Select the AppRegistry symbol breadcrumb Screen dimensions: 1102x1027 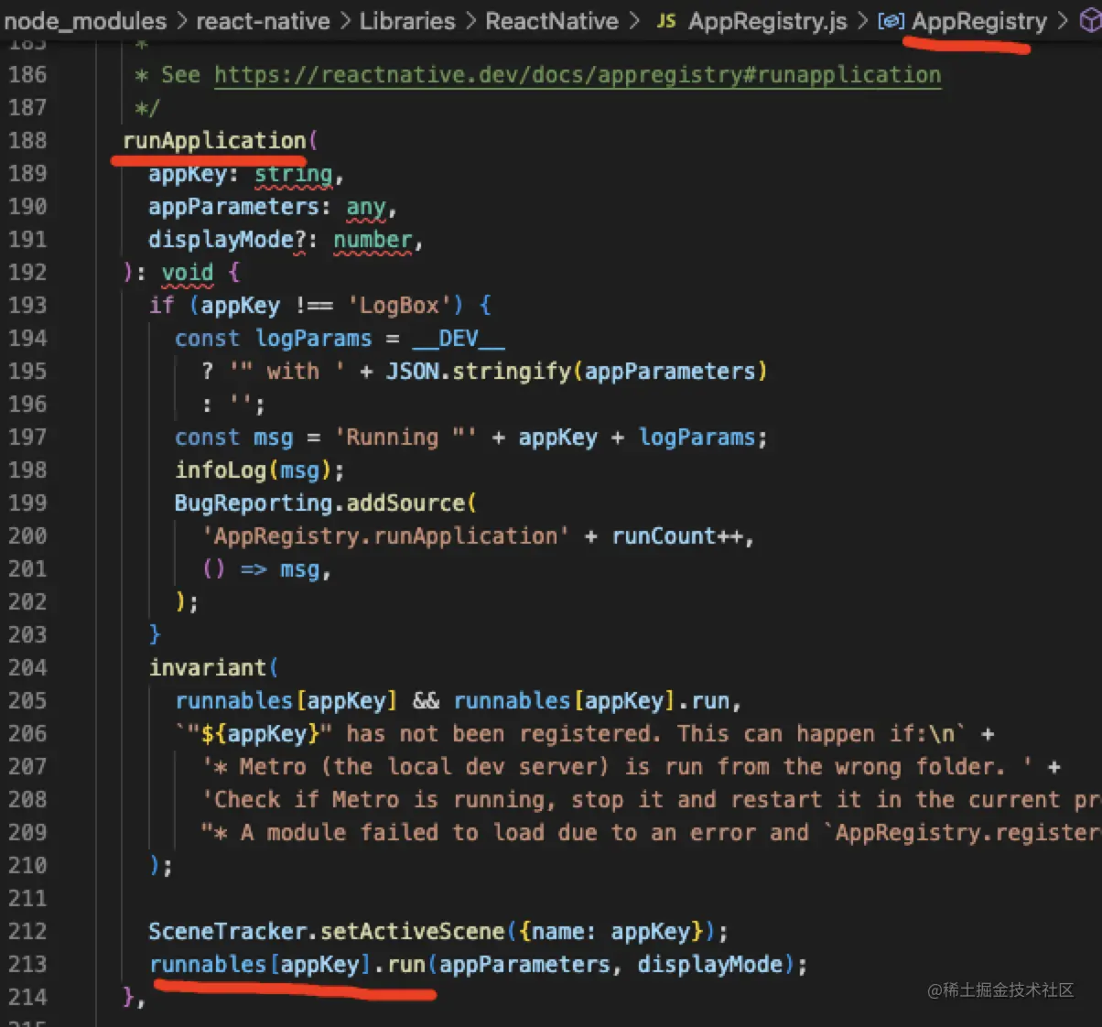coord(979,21)
